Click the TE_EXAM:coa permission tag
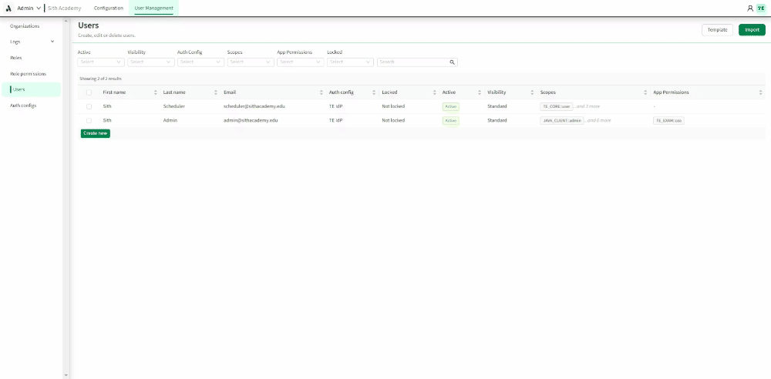Screen dimensions: 771x379 (668, 120)
